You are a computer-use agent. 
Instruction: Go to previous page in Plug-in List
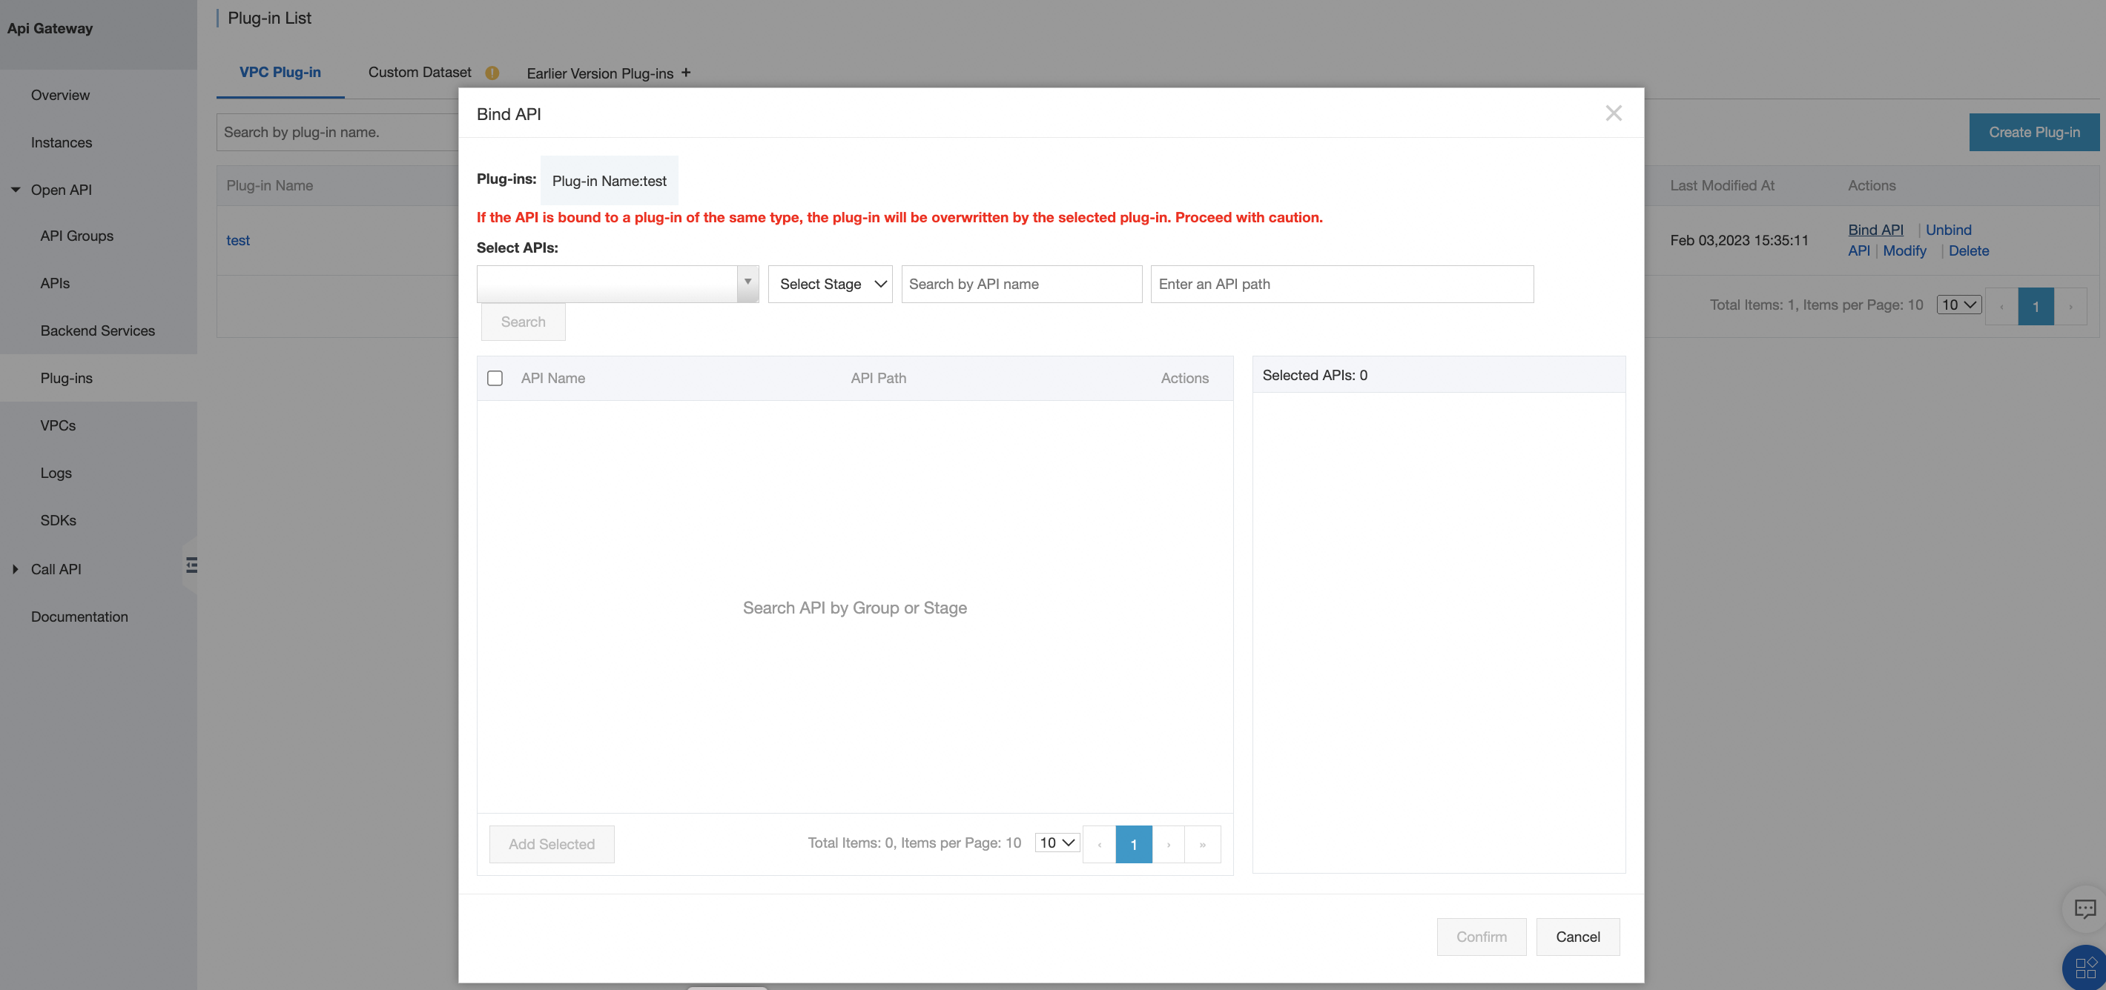click(x=2001, y=306)
